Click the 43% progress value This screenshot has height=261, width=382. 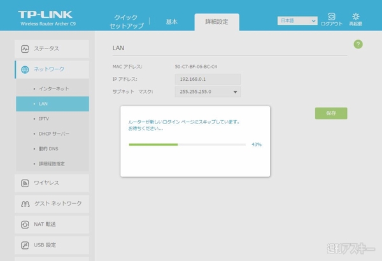(x=257, y=145)
